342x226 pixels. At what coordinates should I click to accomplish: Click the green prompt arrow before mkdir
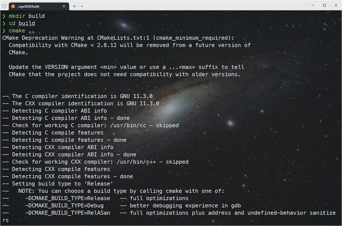point(4,16)
